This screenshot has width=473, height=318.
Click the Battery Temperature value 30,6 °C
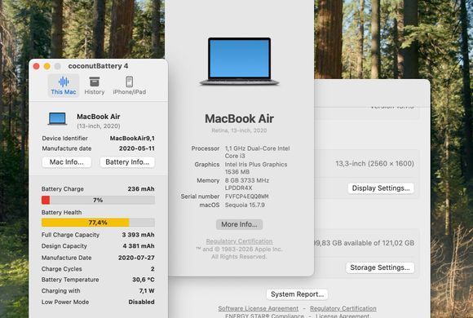click(x=144, y=280)
